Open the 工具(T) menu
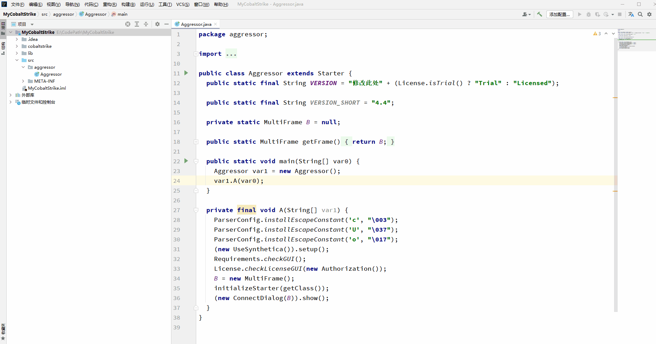This screenshot has width=656, height=344. click(x=165, y=4)
